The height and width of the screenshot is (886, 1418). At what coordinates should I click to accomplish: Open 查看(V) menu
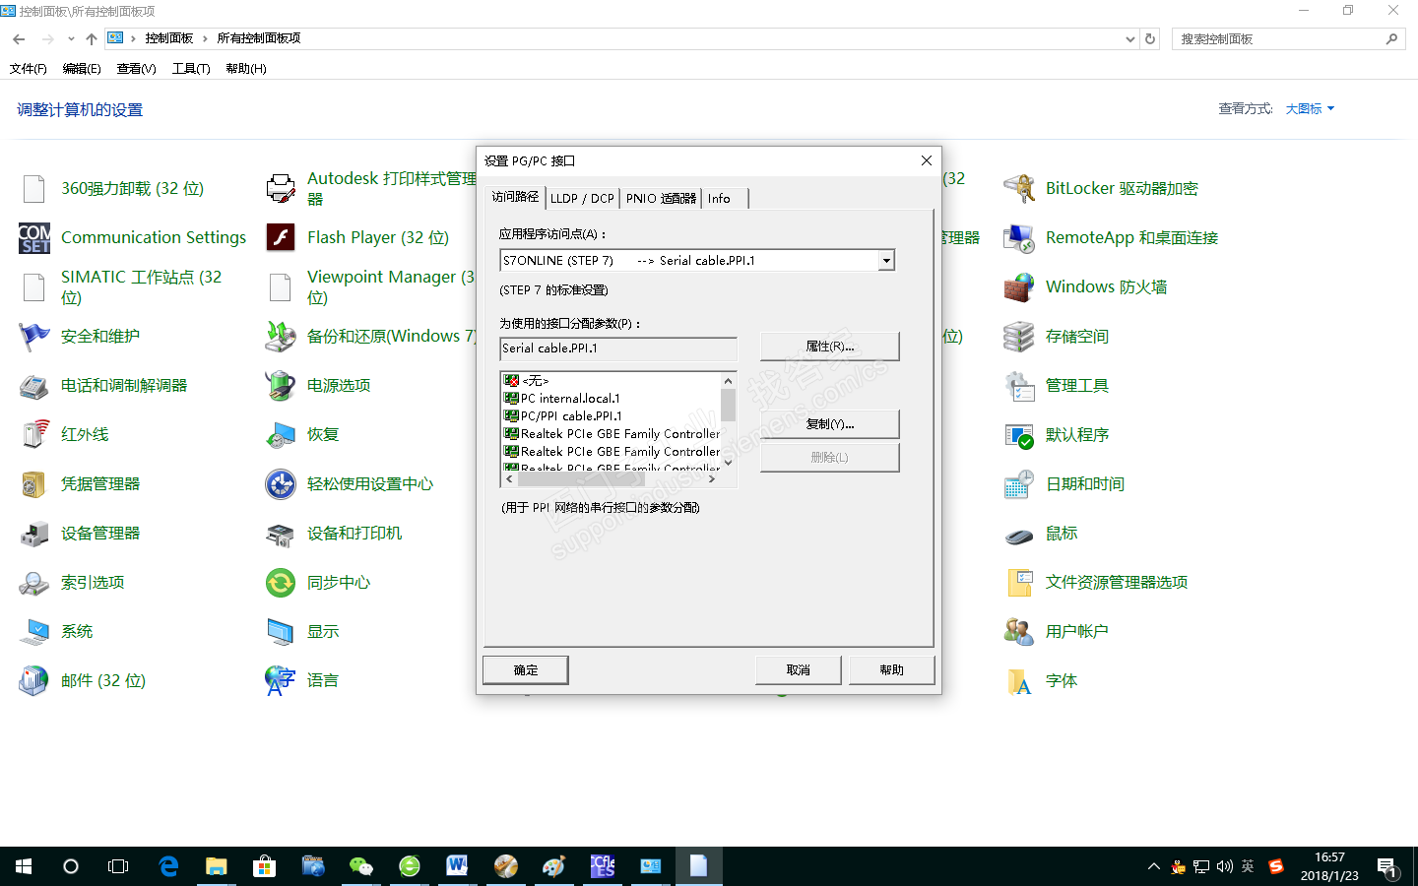(136, 69)
